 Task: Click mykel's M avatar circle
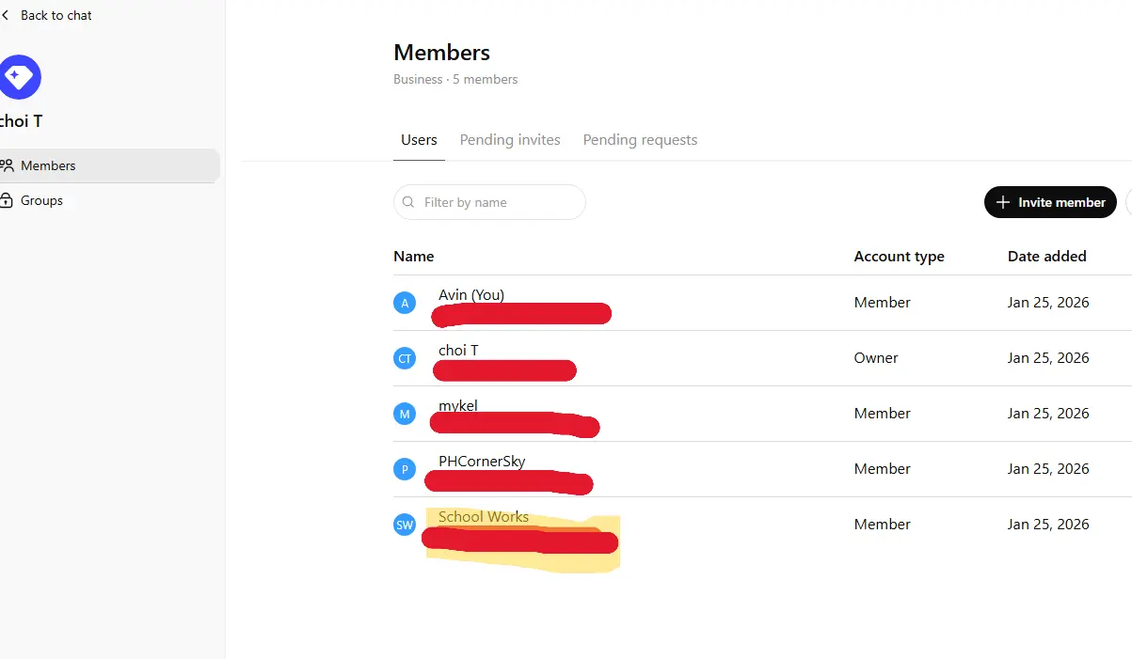pos(405,414)
